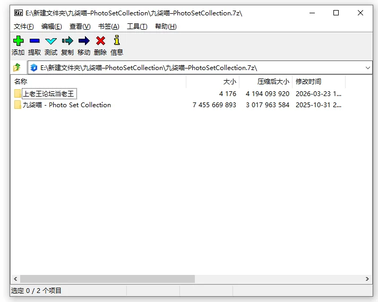The image size is (378, 302).
Task: Go up one folder level arrow
Action: click(x=18, y=67)
